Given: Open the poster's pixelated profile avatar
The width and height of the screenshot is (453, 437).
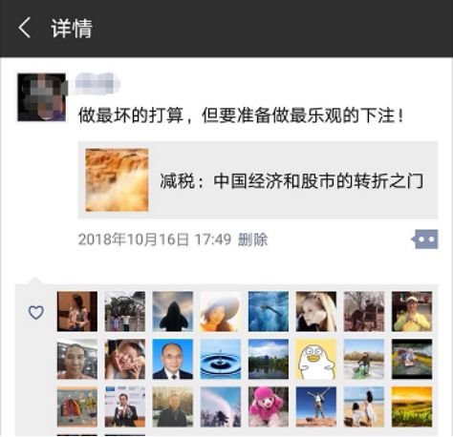Looking at the screenshot, I should click(x=42, y=97).
